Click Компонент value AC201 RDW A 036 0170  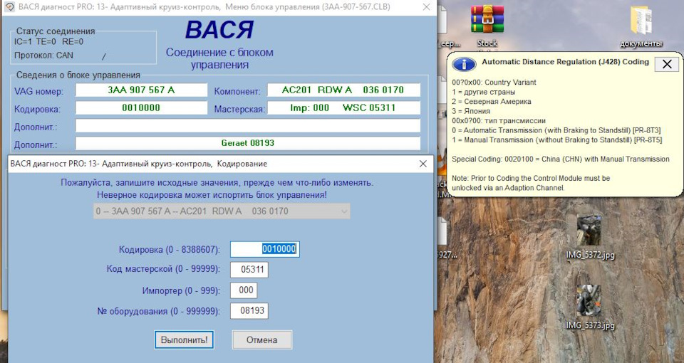(343, 90)
